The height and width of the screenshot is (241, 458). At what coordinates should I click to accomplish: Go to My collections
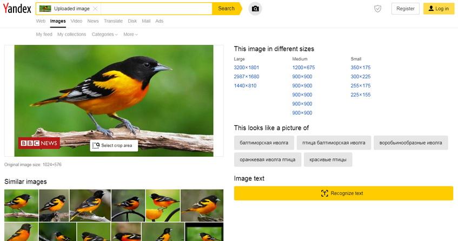click(x=71, y=35)
